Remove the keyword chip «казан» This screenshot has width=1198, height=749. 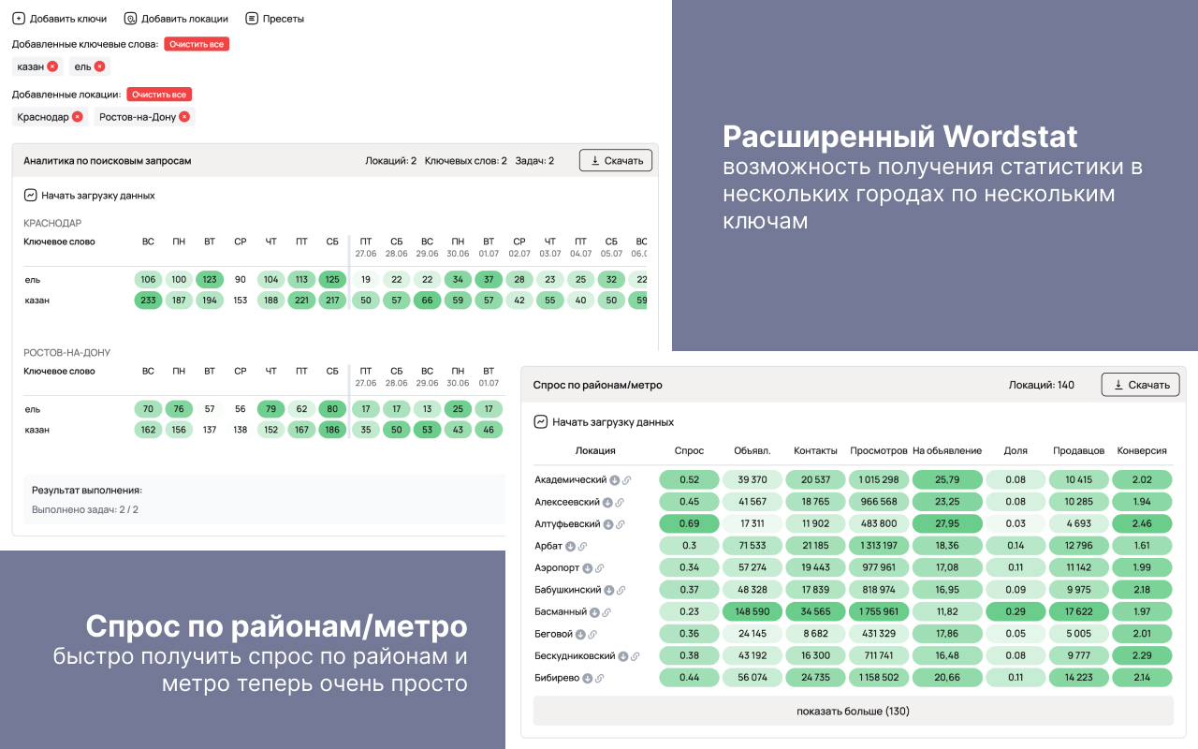pos(52,66)
